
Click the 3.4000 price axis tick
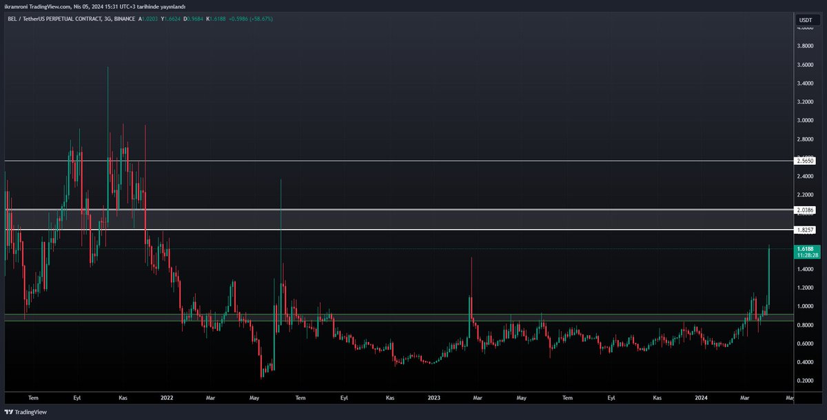pos(805,83)
